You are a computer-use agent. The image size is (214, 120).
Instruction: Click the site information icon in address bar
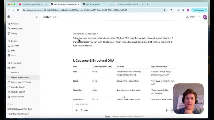point(24,10)
